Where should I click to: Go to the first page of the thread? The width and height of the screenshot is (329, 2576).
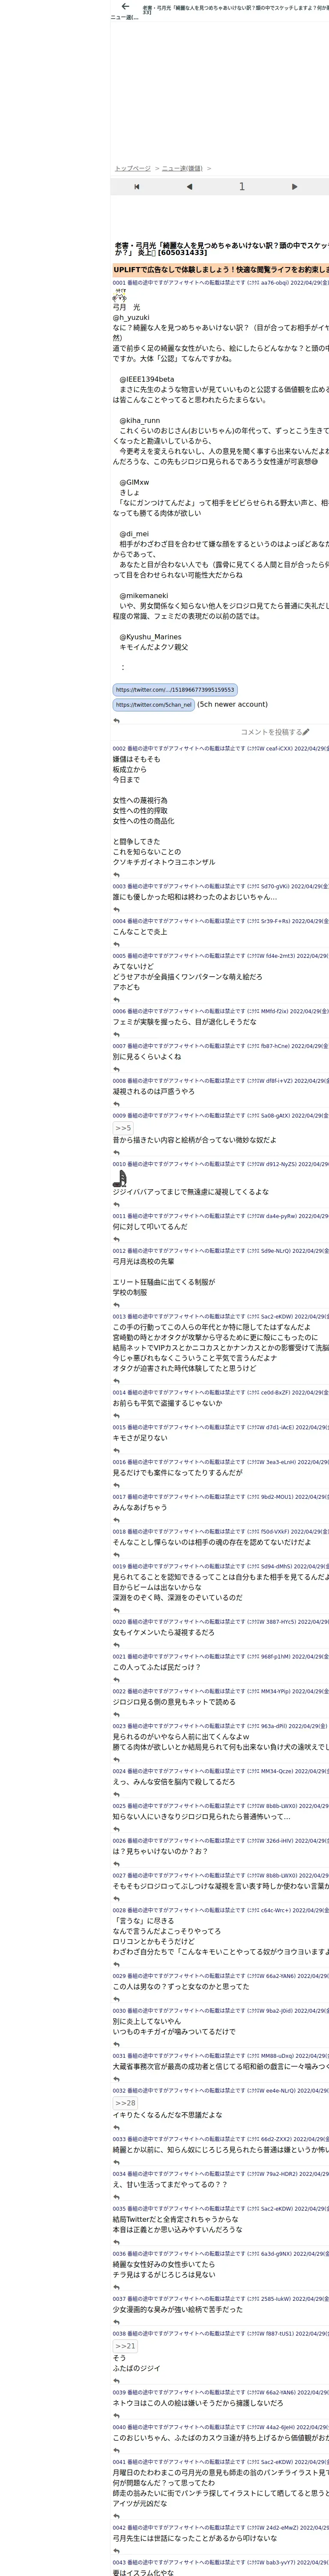click(x=137, y=187)
